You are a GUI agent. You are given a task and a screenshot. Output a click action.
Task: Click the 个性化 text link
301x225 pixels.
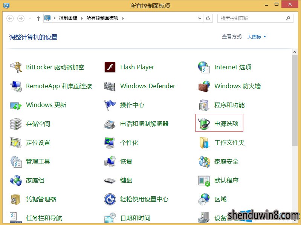point(129,142)
